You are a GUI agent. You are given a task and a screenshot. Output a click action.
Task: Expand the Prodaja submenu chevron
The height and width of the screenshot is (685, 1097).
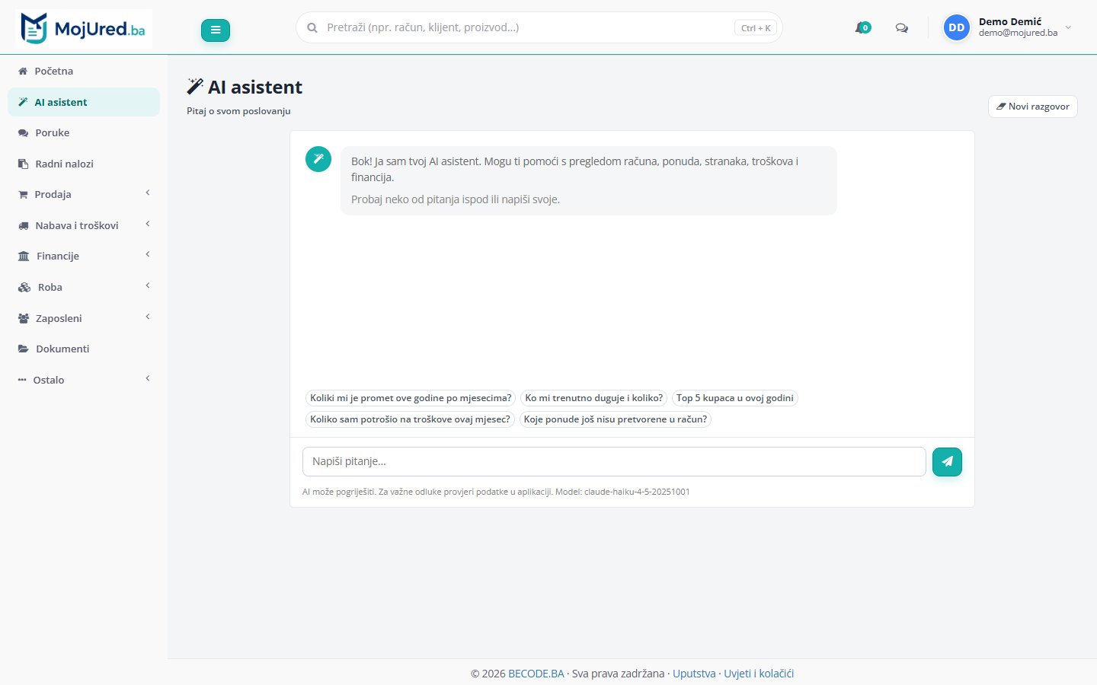[x=148, y=193]
